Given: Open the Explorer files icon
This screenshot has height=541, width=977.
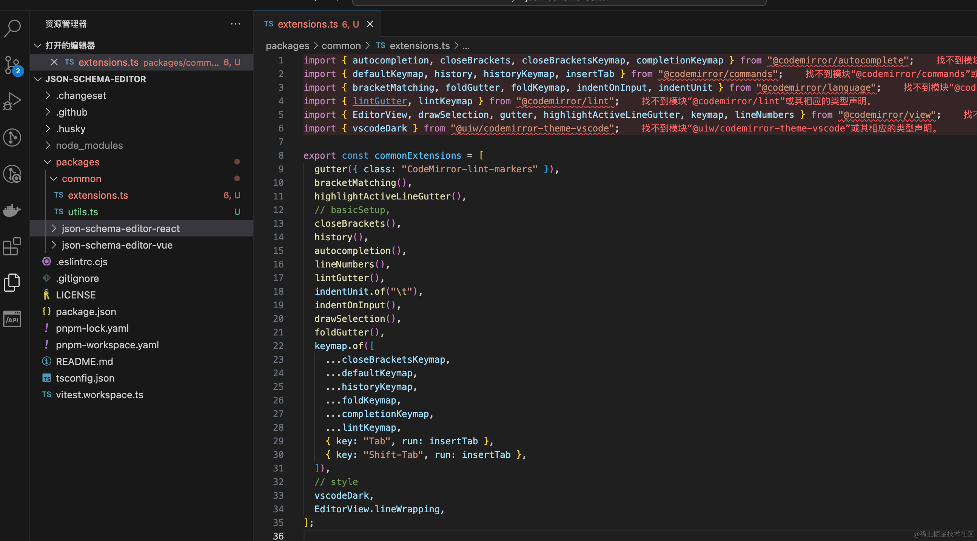Looking at the screenshot, I should coord(12,283).
